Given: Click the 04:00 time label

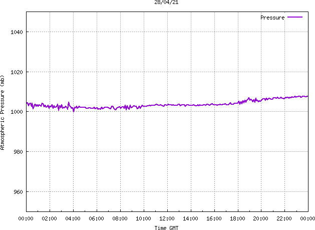Looking at the screenshot, I should [73, 218].
